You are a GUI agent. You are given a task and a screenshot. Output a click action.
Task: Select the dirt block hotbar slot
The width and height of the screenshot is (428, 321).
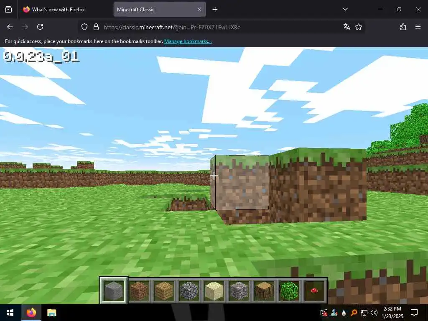click(139, 291)
